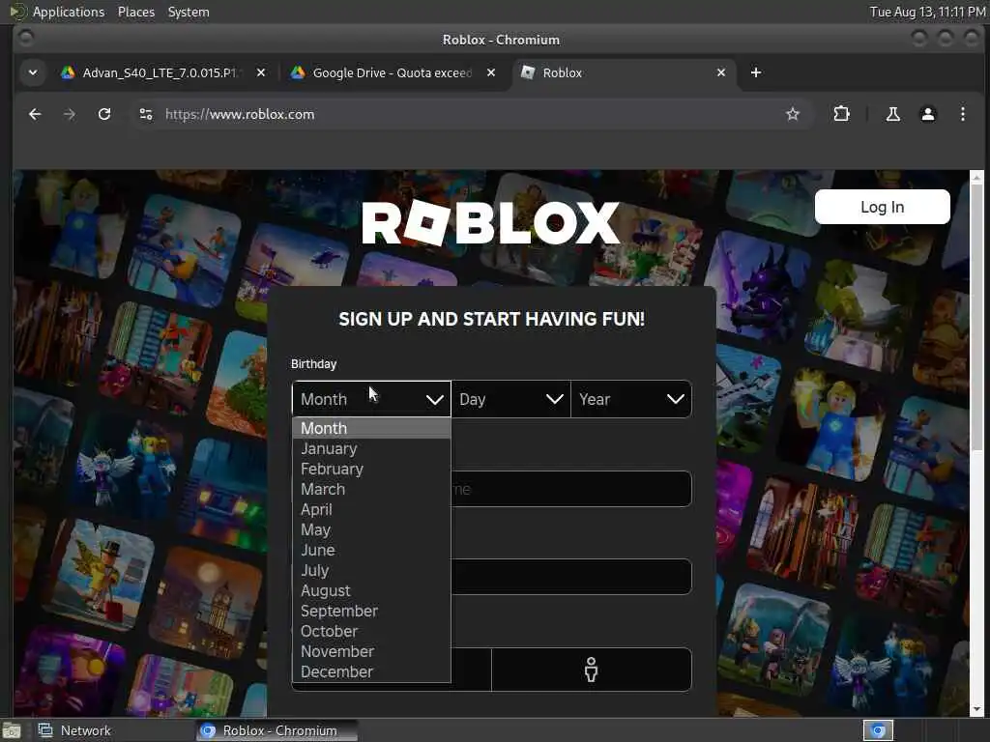Screen dimensions: 990x742
Task: Choose January from month list
Action: 371,448
